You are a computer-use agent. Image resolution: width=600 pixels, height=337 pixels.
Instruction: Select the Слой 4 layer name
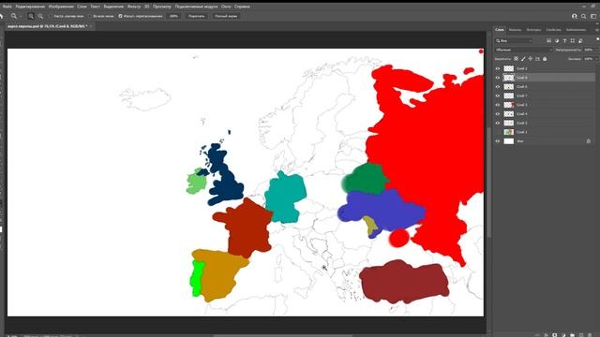pyautogui.click(x=522, y=114)
